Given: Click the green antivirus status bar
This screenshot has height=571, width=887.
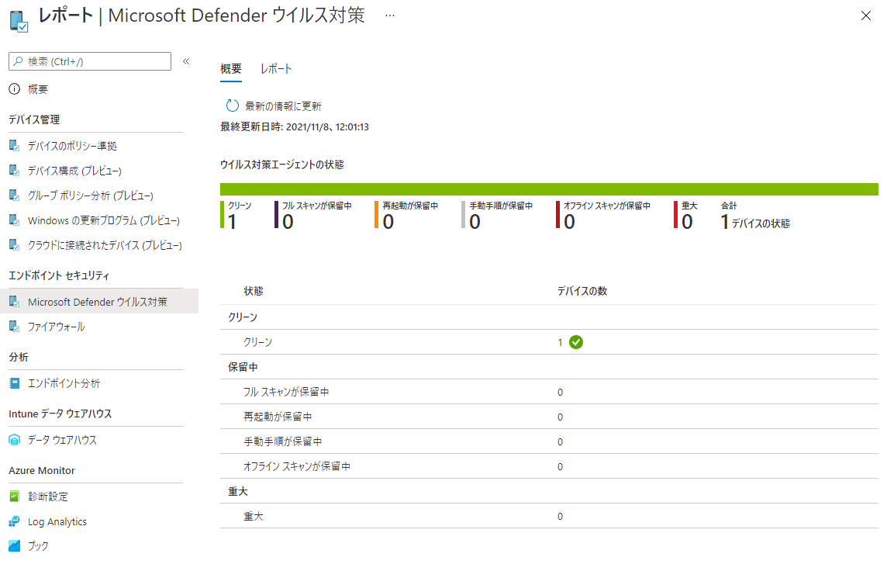Looking at the screenshot, I should point(549,189).
